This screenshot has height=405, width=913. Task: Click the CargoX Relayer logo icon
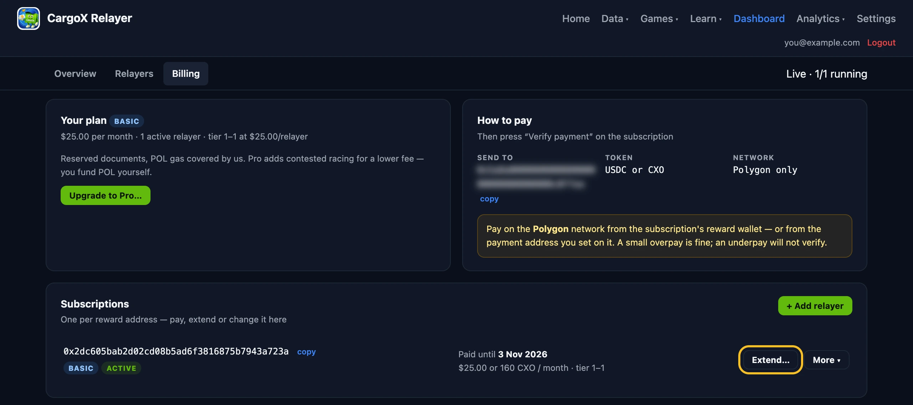tap(29, 19)
